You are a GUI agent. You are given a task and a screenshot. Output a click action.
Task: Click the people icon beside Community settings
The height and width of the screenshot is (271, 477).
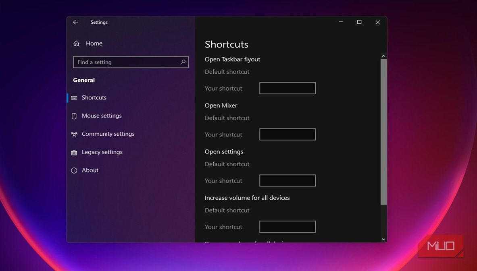point(74,134)
